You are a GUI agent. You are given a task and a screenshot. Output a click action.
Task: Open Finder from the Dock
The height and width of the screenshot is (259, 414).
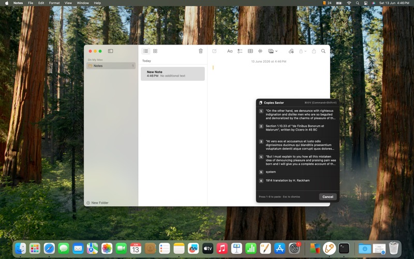[x=21, y=249]
